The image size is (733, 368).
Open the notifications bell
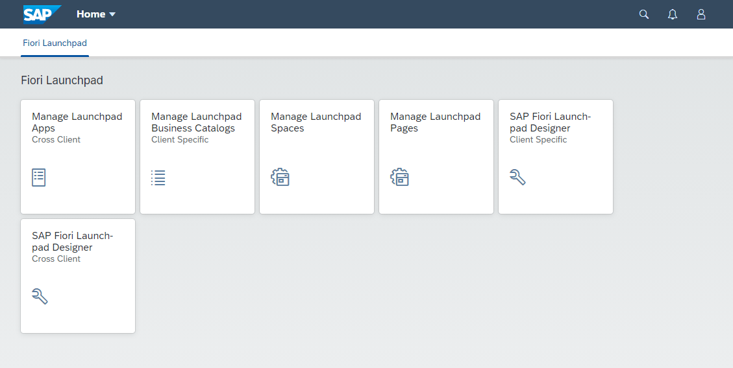click(673, 14)
